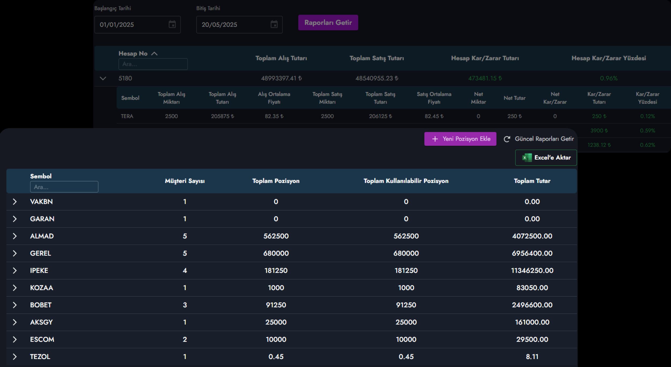671x367 pixels.
Task: Click the Güncel Raporları Getir label
Action: pyautogui.click(x=544, y=139)
